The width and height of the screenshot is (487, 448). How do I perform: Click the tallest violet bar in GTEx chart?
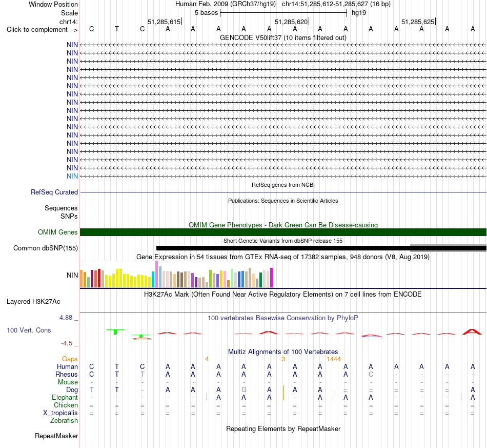tap(156, 274)
